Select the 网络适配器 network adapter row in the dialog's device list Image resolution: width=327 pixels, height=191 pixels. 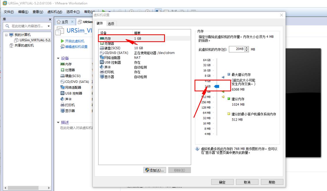pos(144,58)
